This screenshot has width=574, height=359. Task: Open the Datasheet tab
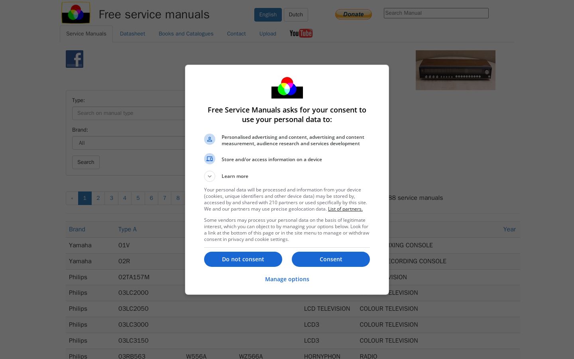click(x=132, y=34)
